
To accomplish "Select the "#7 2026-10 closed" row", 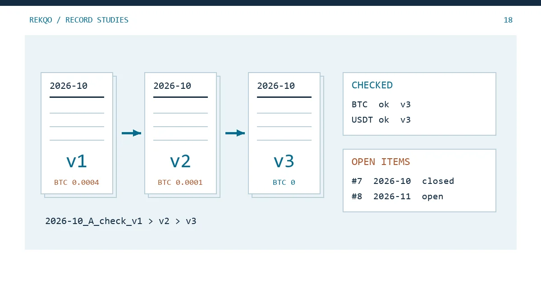I will tap(403, 181).
